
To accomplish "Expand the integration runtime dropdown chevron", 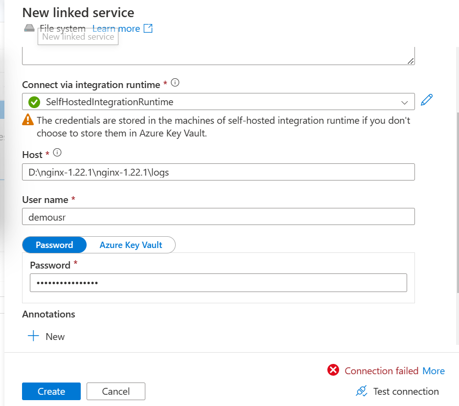I will click(x=405, y=102).
